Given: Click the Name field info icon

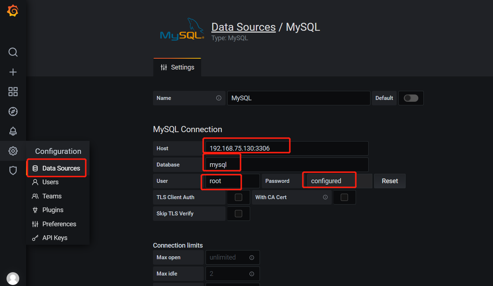Looking at the screenshot, I should coord(219,98).
